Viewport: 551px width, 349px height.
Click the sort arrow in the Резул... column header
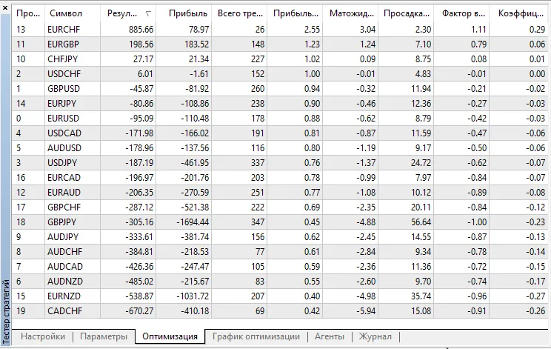(x=150, y=13)
